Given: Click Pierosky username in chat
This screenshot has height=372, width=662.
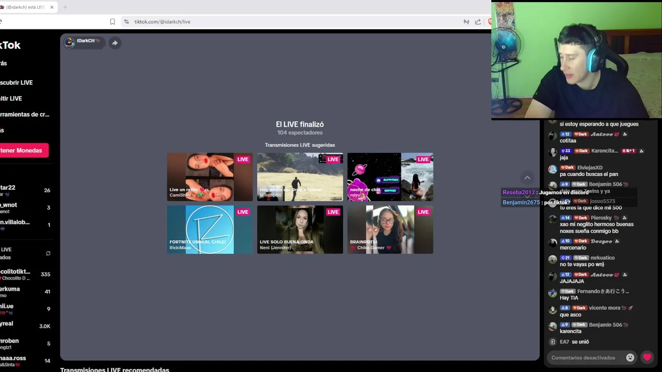Looking at the screenshot, I should (x=601, y=218).
